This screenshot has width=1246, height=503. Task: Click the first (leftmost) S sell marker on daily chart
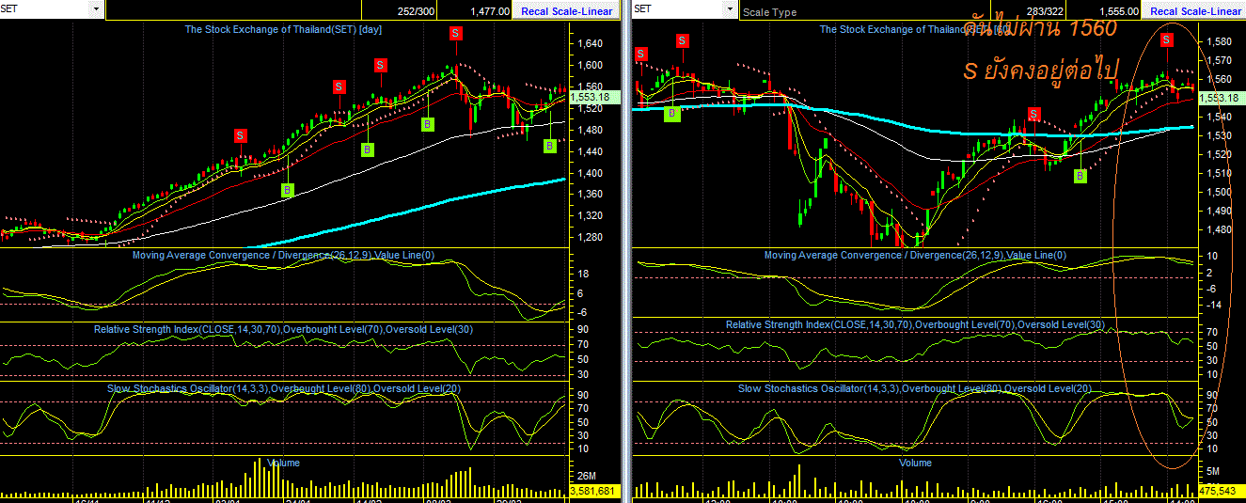(240, 135)
